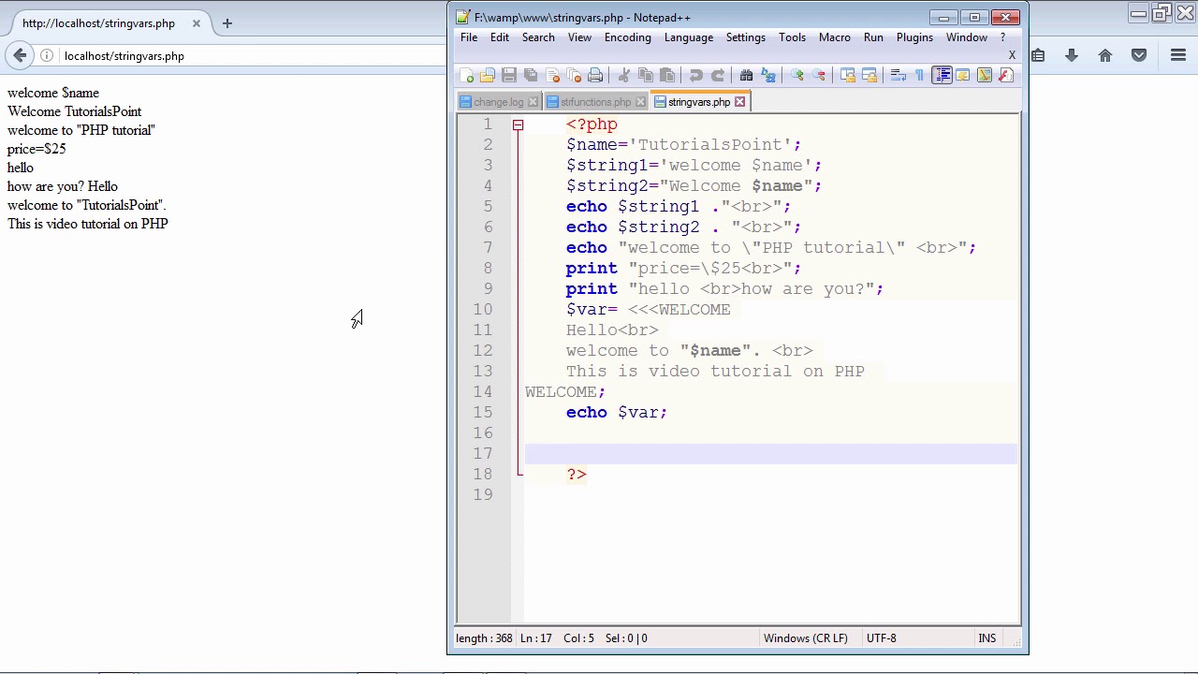Image resolution: width=1198 pixels, height=674 pixels.
Task: Toggle synchronize vertical scrolling icon
Action: (x=847, y=76)
